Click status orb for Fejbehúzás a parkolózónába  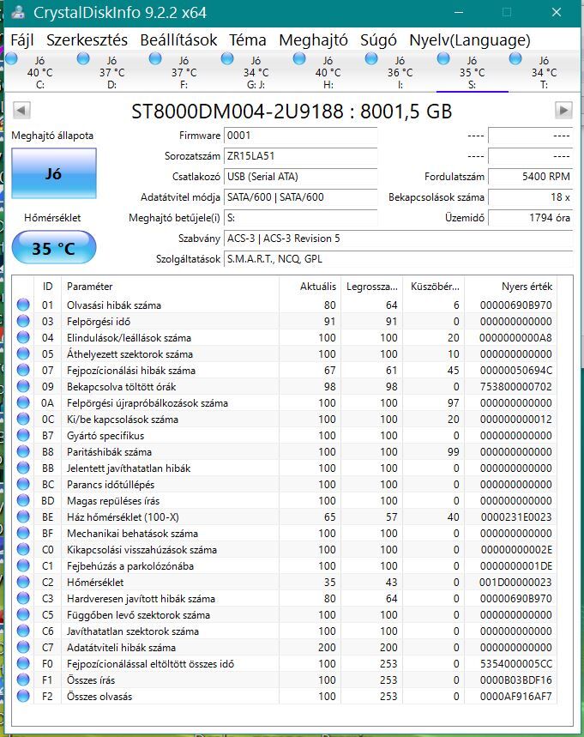tap(23, 565)
